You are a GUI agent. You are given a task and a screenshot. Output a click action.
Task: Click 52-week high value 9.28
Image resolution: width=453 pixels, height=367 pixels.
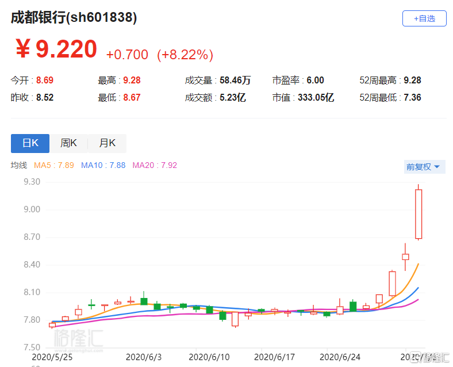pos(412,80)
